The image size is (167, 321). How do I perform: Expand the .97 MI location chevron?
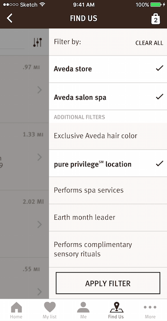click(x=40, y=90)
